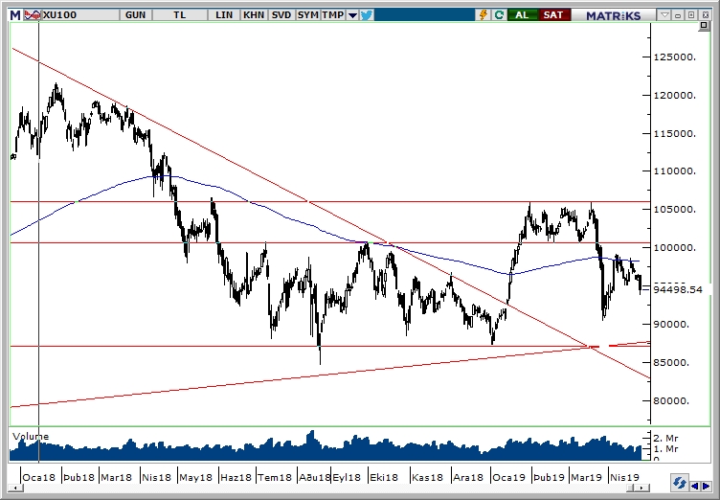Close the chart window
The image size is (720, 500).
[706, 15]
